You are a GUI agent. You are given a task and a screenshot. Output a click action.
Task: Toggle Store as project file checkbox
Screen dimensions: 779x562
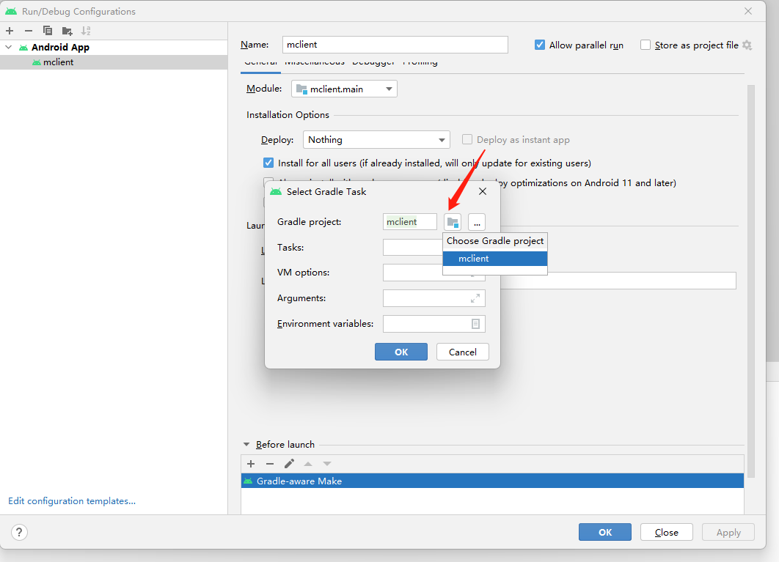(x=645, y=45)
